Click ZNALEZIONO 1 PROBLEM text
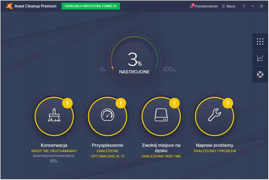 click(x=215, y=151)
